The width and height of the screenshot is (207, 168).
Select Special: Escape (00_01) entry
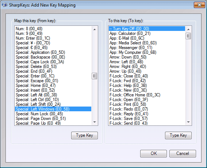point(53,81)
